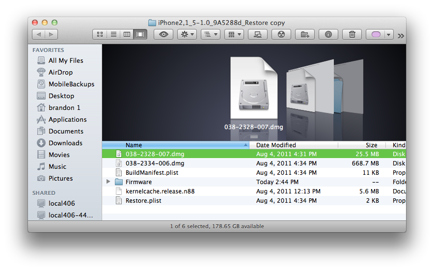The height and width of the screenshot is (271, 434).
Task: Switch to column view
Action: 127,34
